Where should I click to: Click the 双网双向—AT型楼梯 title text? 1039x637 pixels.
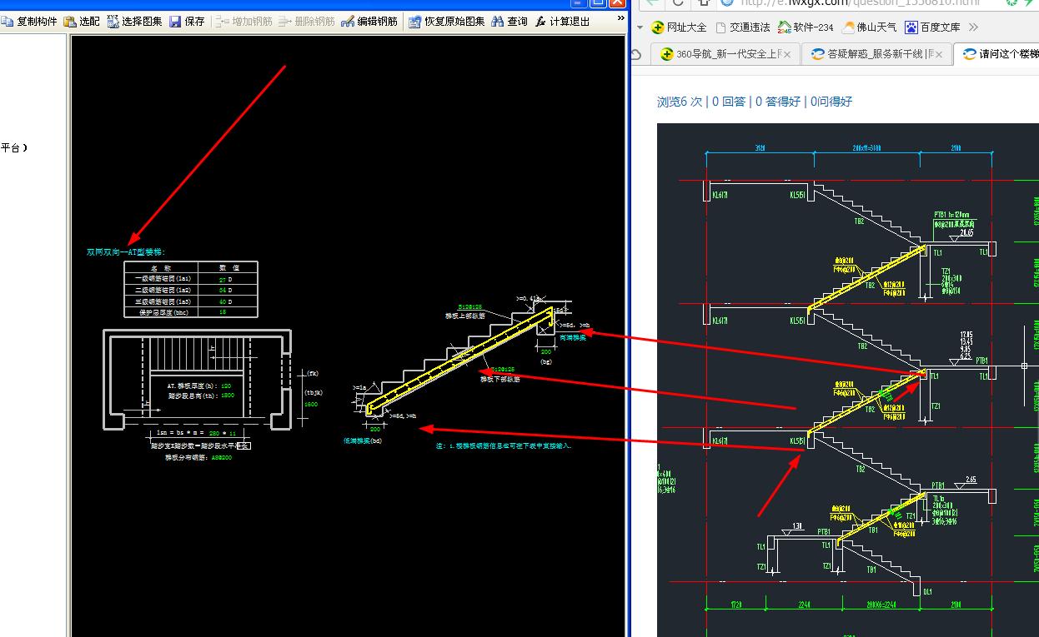(126, 251)
